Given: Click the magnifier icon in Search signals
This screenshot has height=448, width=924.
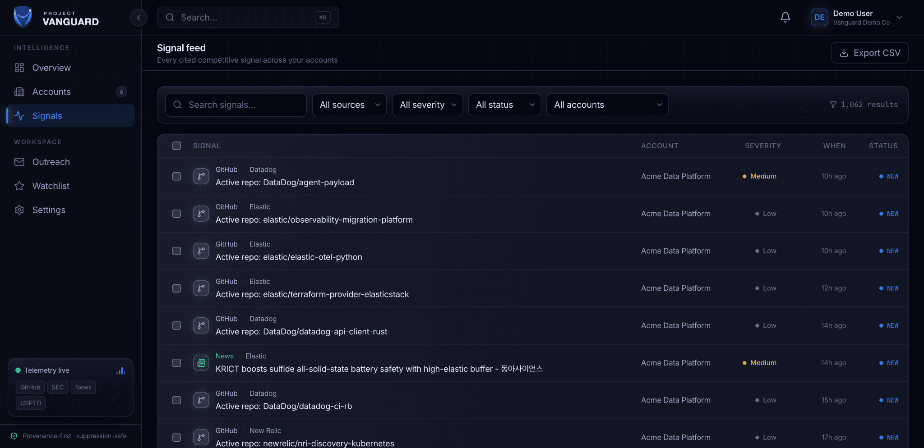Looking at the screenshot, I should [x=178, y=105].
